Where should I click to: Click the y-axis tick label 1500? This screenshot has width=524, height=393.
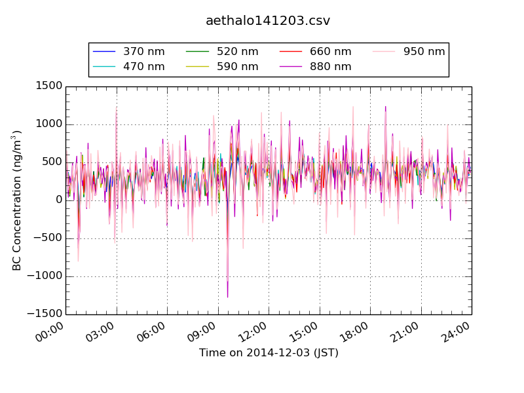click(x=49, y=86)
